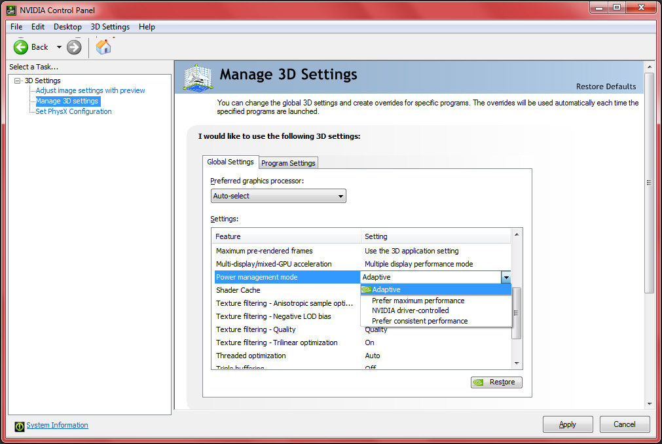Screen dimensions: 662x444
Task: Click main panel scroll down arrow
Action: (650, 404)
